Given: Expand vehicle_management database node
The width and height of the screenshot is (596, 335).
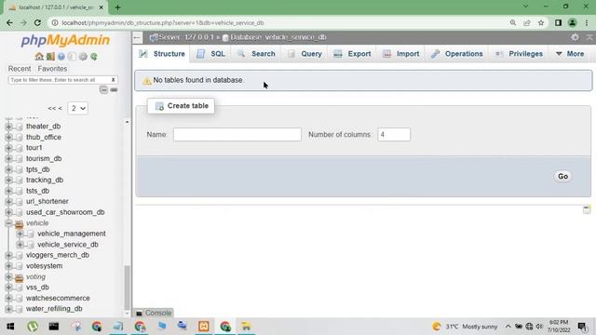Looking at the screenshot, I should [x=20, y=234].
